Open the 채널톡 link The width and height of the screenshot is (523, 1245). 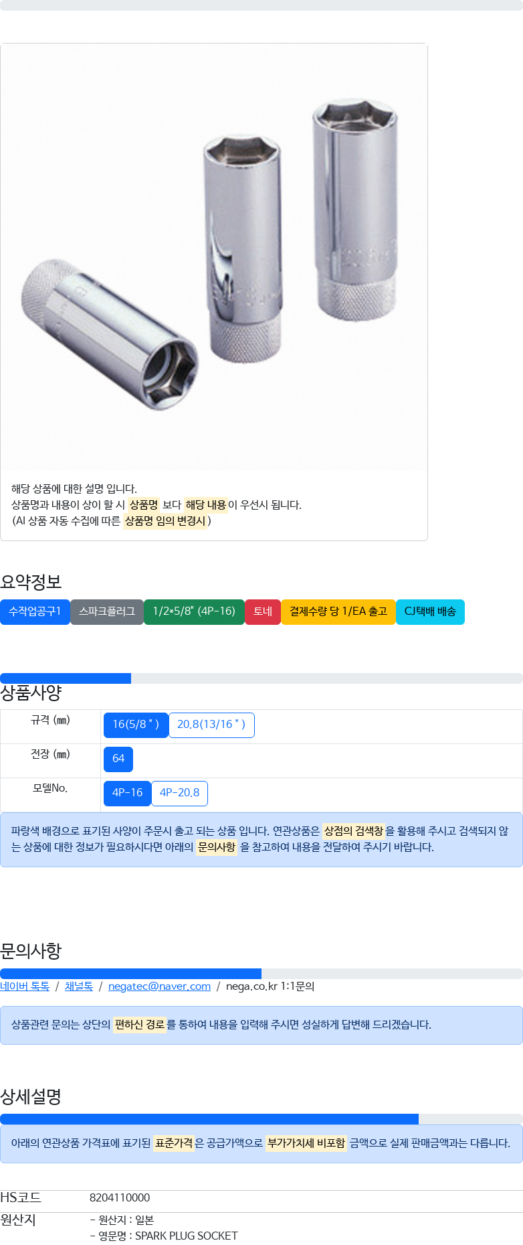(x=79, y=986)
